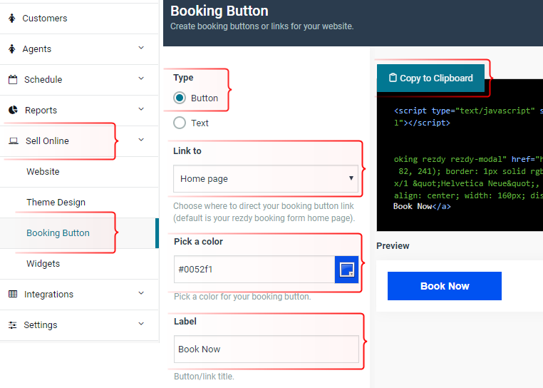
Task: Click the Agents menu label
Action: point(37,49)
